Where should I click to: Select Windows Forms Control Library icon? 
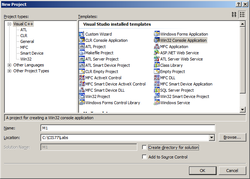[82, 103]
